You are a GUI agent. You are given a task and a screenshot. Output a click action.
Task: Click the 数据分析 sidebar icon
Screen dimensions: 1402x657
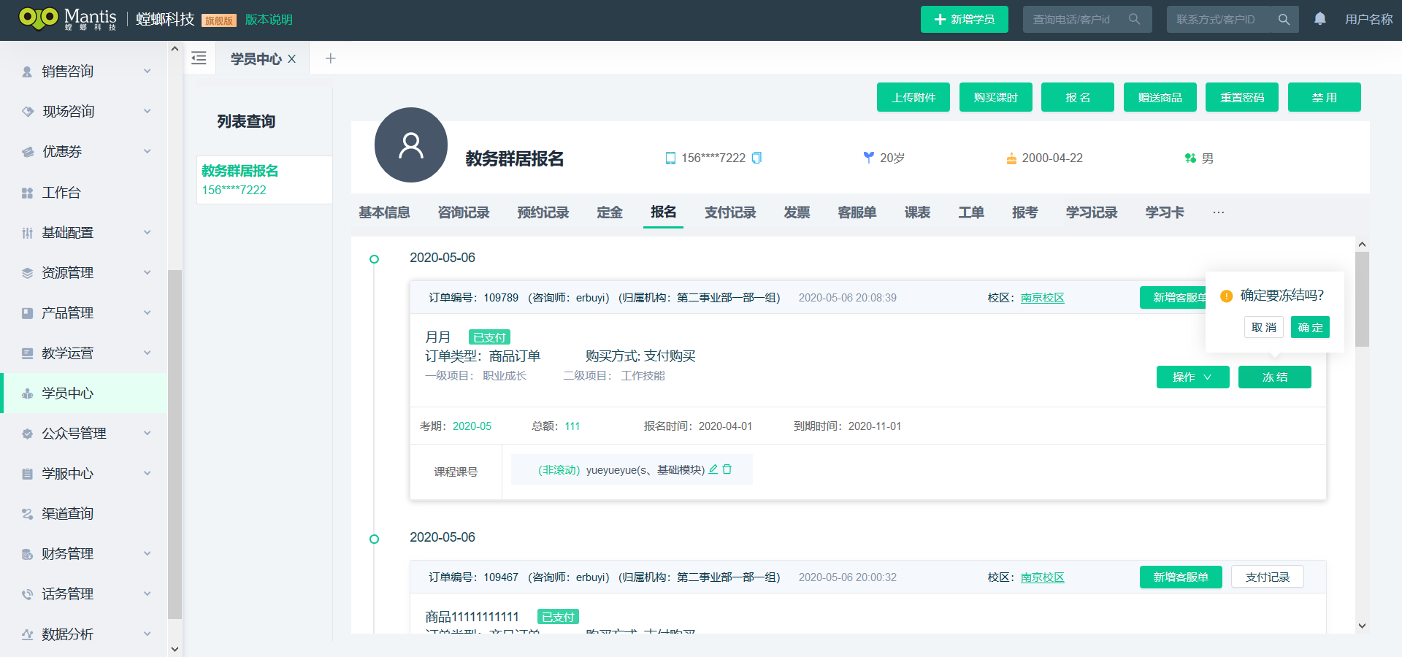(x=27, y=634)
